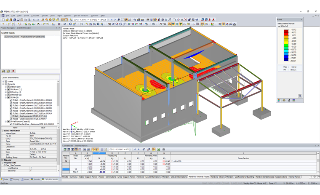Click the red 65.12 color swatch in legend
This screenshot has height=195, width=320.
pyautogui.click(x=286, y=31)
